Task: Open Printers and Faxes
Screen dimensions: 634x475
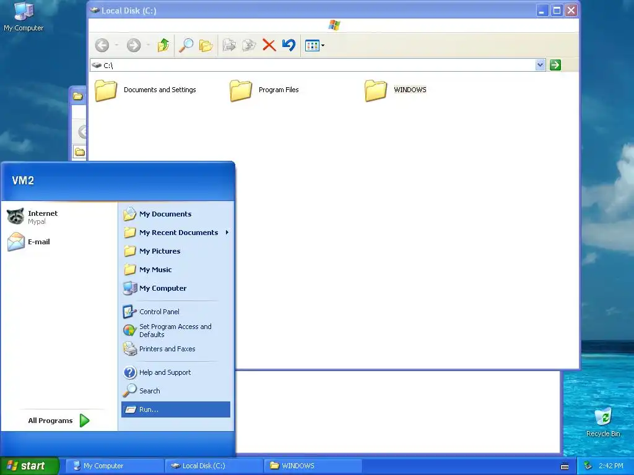Action: [176, 349]
